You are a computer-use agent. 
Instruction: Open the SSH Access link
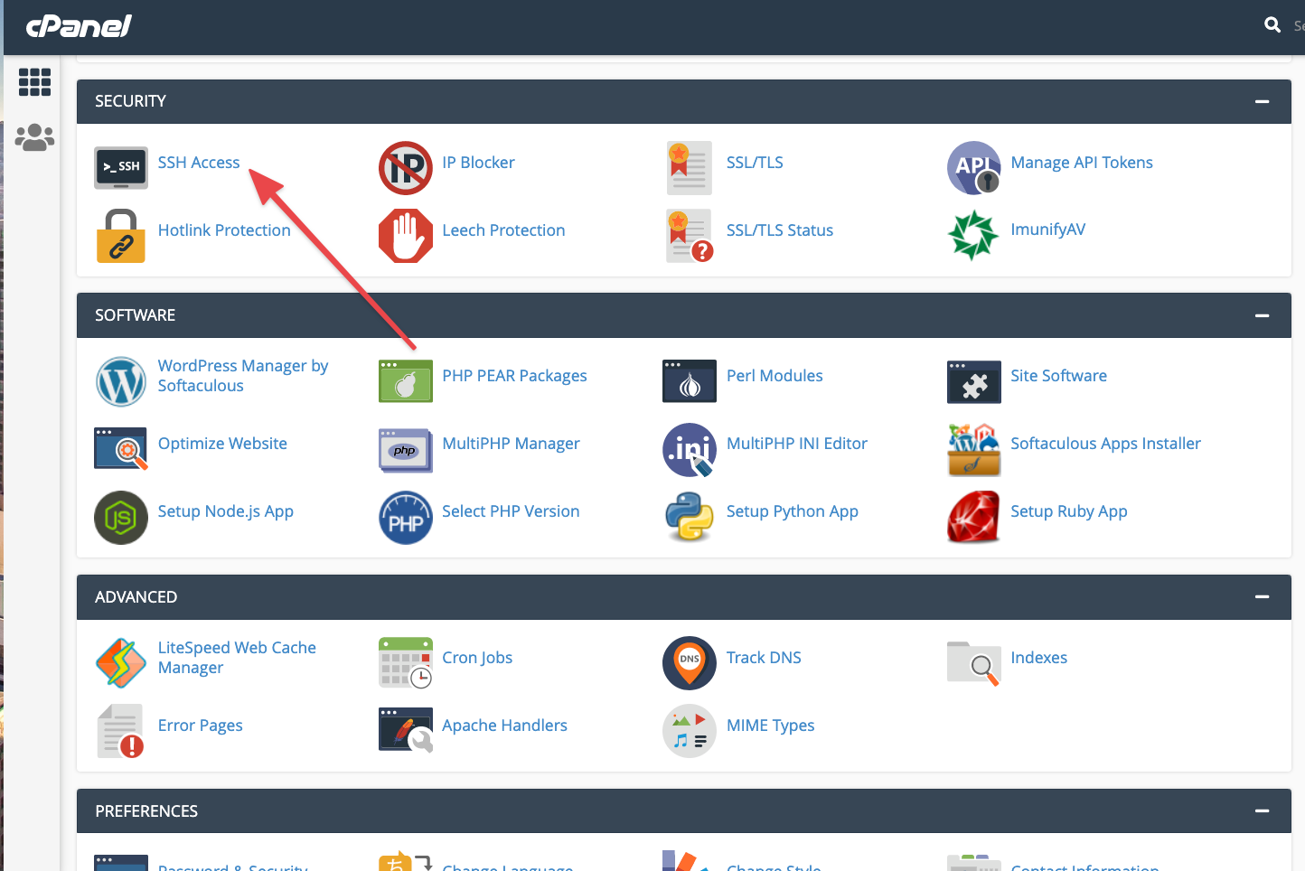199,163
